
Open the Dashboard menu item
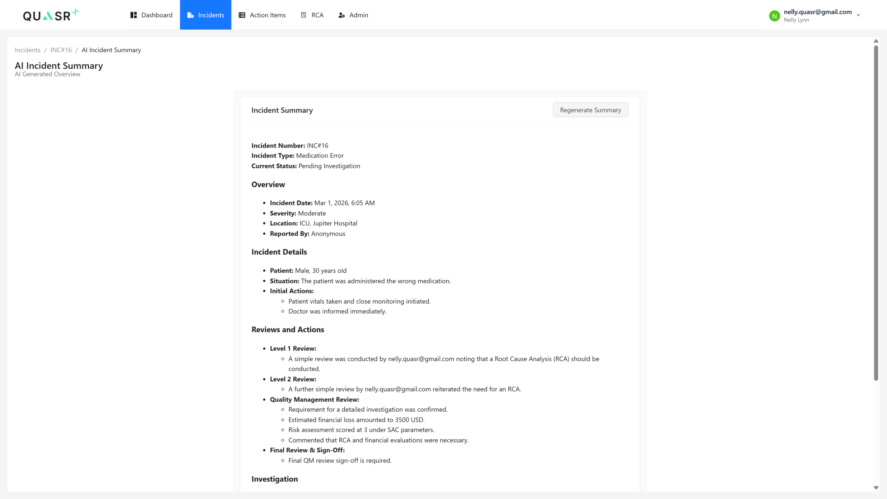point(157,15)
